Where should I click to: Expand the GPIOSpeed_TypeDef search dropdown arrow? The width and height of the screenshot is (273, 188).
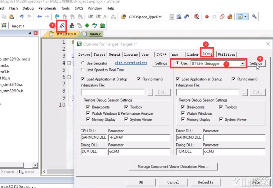click(172, 17)
